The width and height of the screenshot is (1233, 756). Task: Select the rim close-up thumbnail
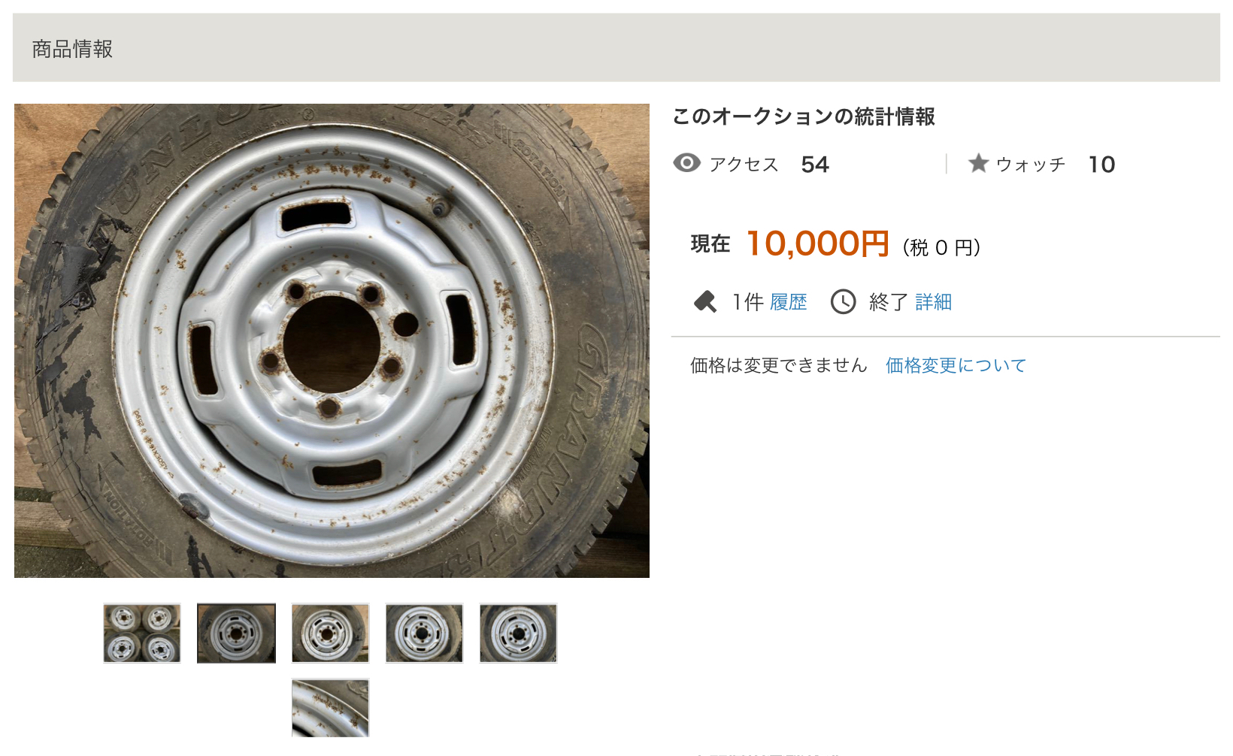pos(330,708)
